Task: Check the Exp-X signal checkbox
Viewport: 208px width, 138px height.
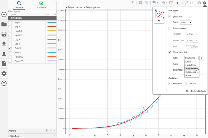Action: click(10, 23)
